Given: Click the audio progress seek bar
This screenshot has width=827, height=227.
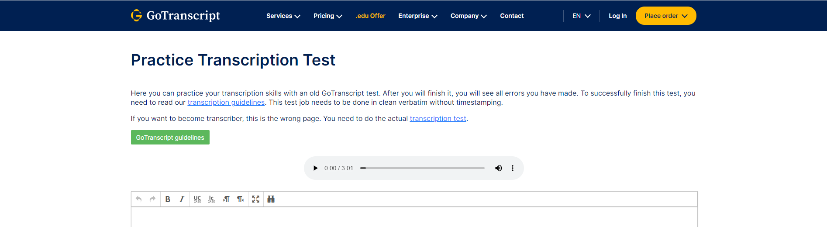Looking at the screenshot, I should [422, 168].
